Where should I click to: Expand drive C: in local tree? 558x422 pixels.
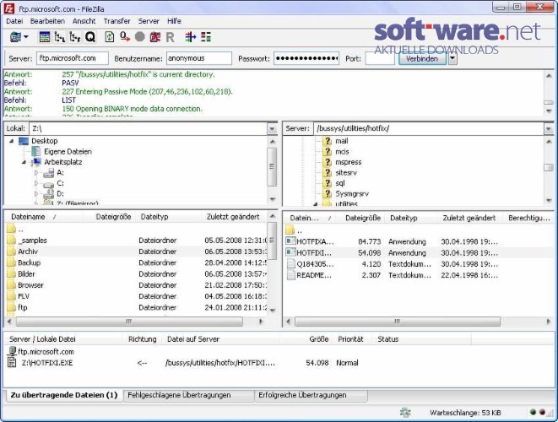coord(36,183)
